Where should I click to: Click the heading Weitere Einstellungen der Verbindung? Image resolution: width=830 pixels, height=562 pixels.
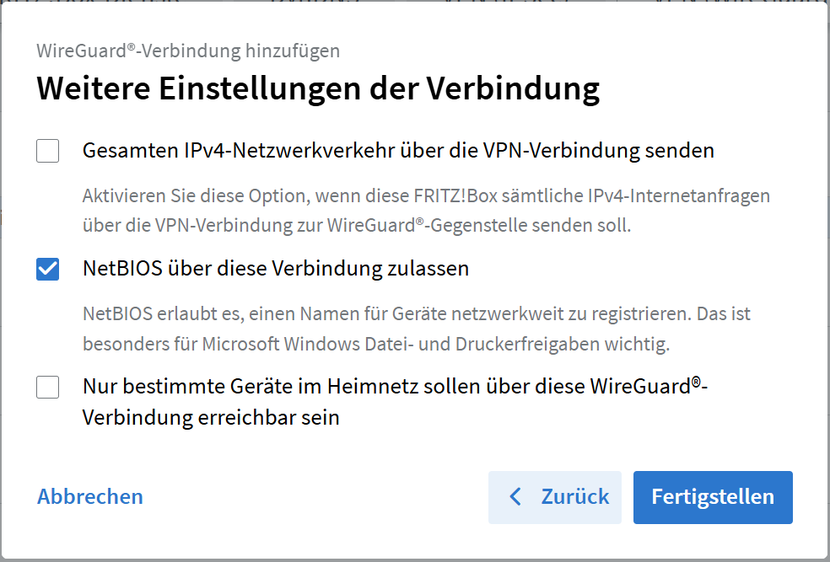pos(318,88)
